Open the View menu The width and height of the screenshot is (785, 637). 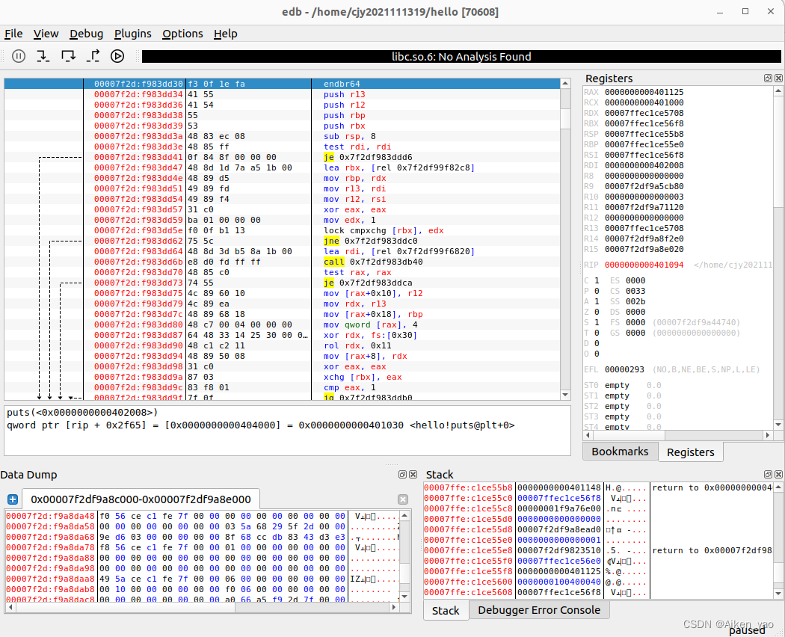46,34
